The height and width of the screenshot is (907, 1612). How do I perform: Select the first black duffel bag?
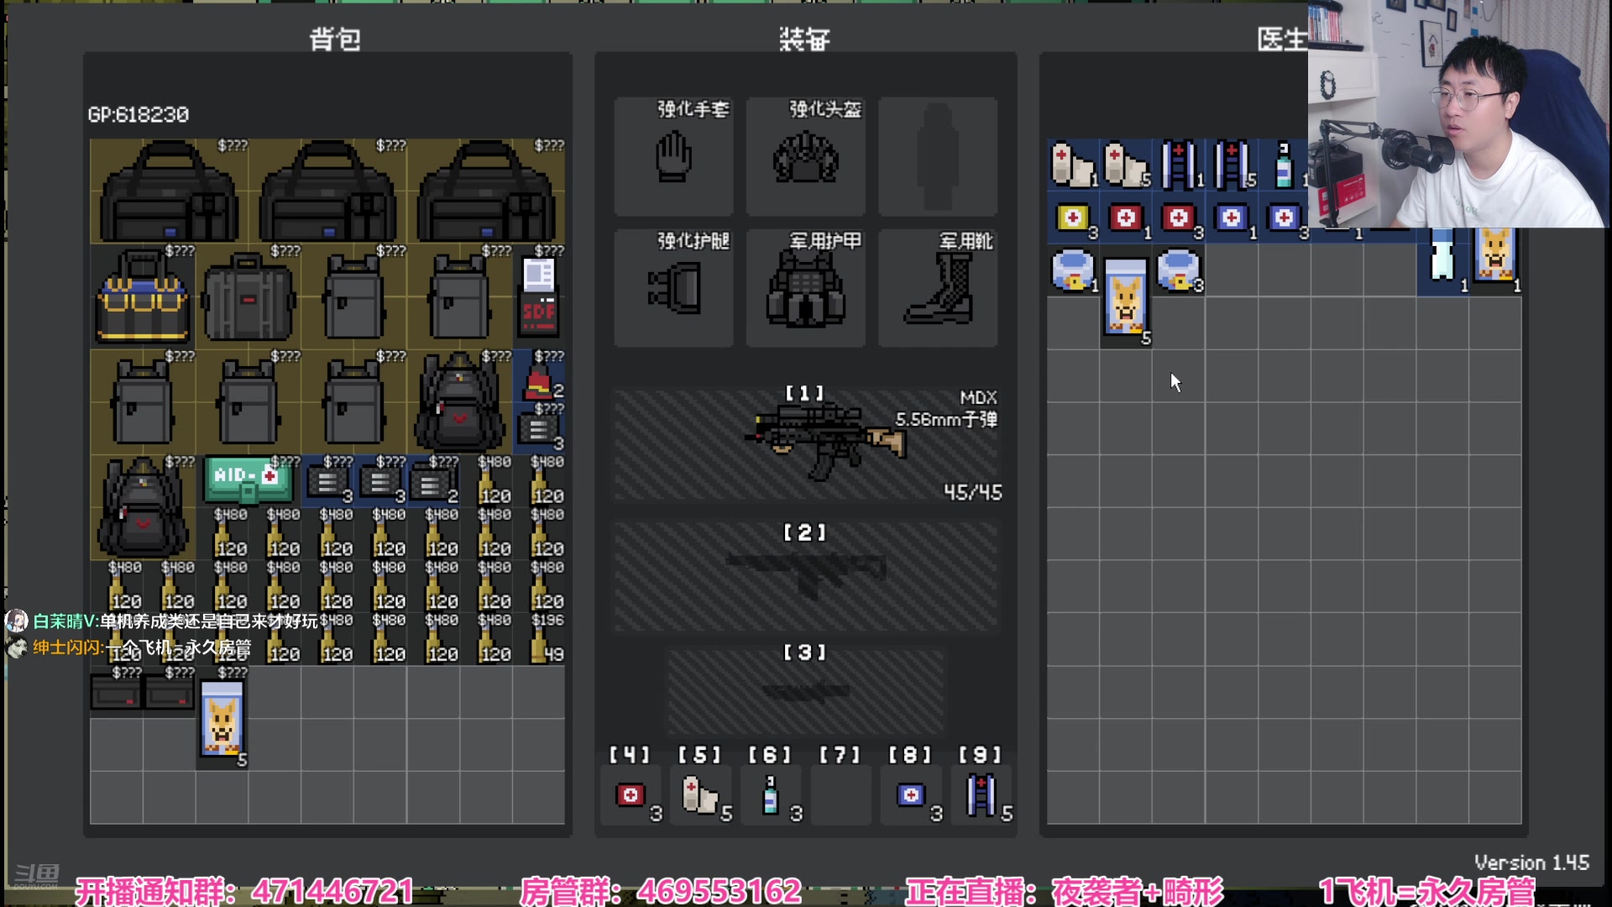coord(169,191)
